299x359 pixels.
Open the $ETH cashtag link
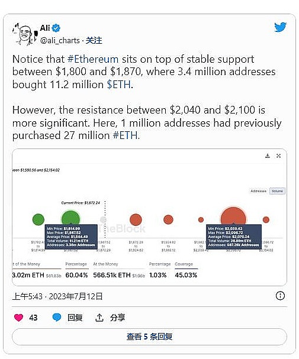point(119,85)
